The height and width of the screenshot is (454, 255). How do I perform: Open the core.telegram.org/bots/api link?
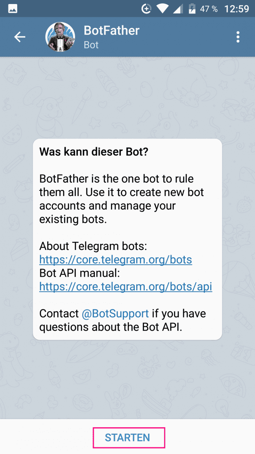126,287
